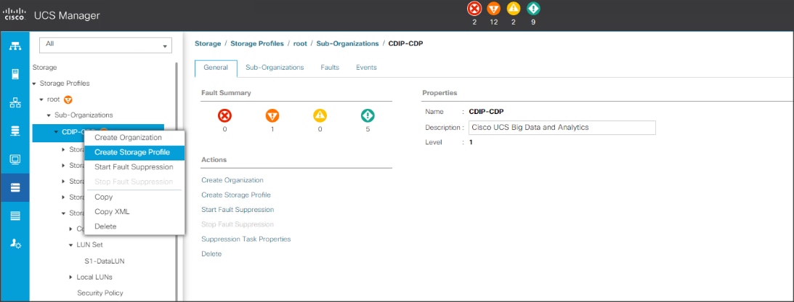Choose Copy XML from context menu

coord(135,212)
